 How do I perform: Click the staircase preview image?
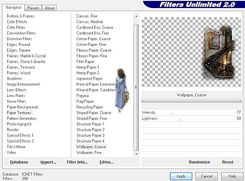[x=219, y=53]
